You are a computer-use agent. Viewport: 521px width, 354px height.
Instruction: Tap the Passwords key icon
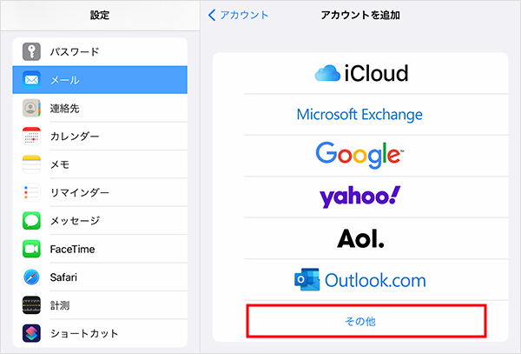click(x=33, y=51)
